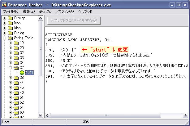The height and width of the screenshot is (126, 190).
Task: Expand string table folder 38
Action: (x=11, y=78)
